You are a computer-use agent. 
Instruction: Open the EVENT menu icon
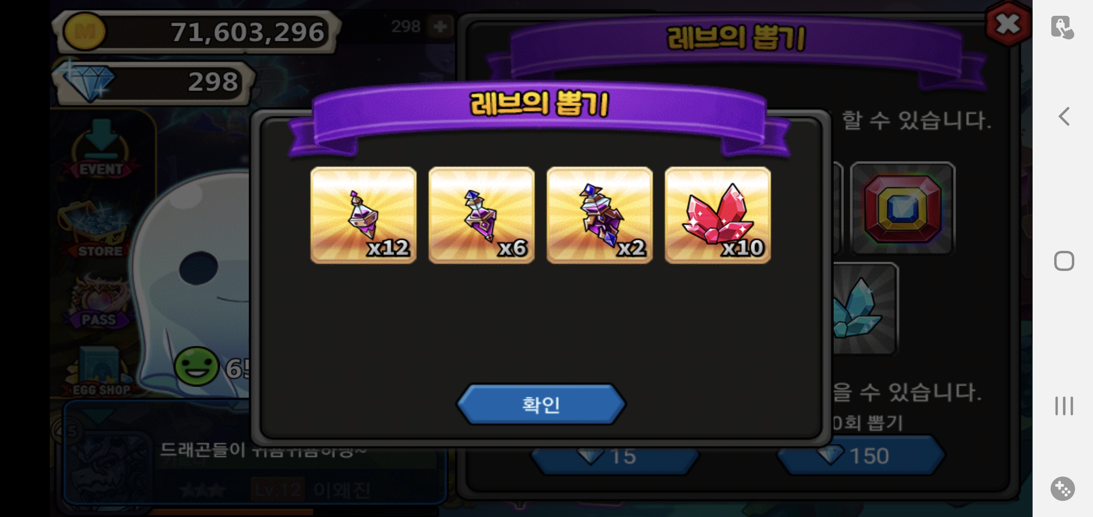101,149
